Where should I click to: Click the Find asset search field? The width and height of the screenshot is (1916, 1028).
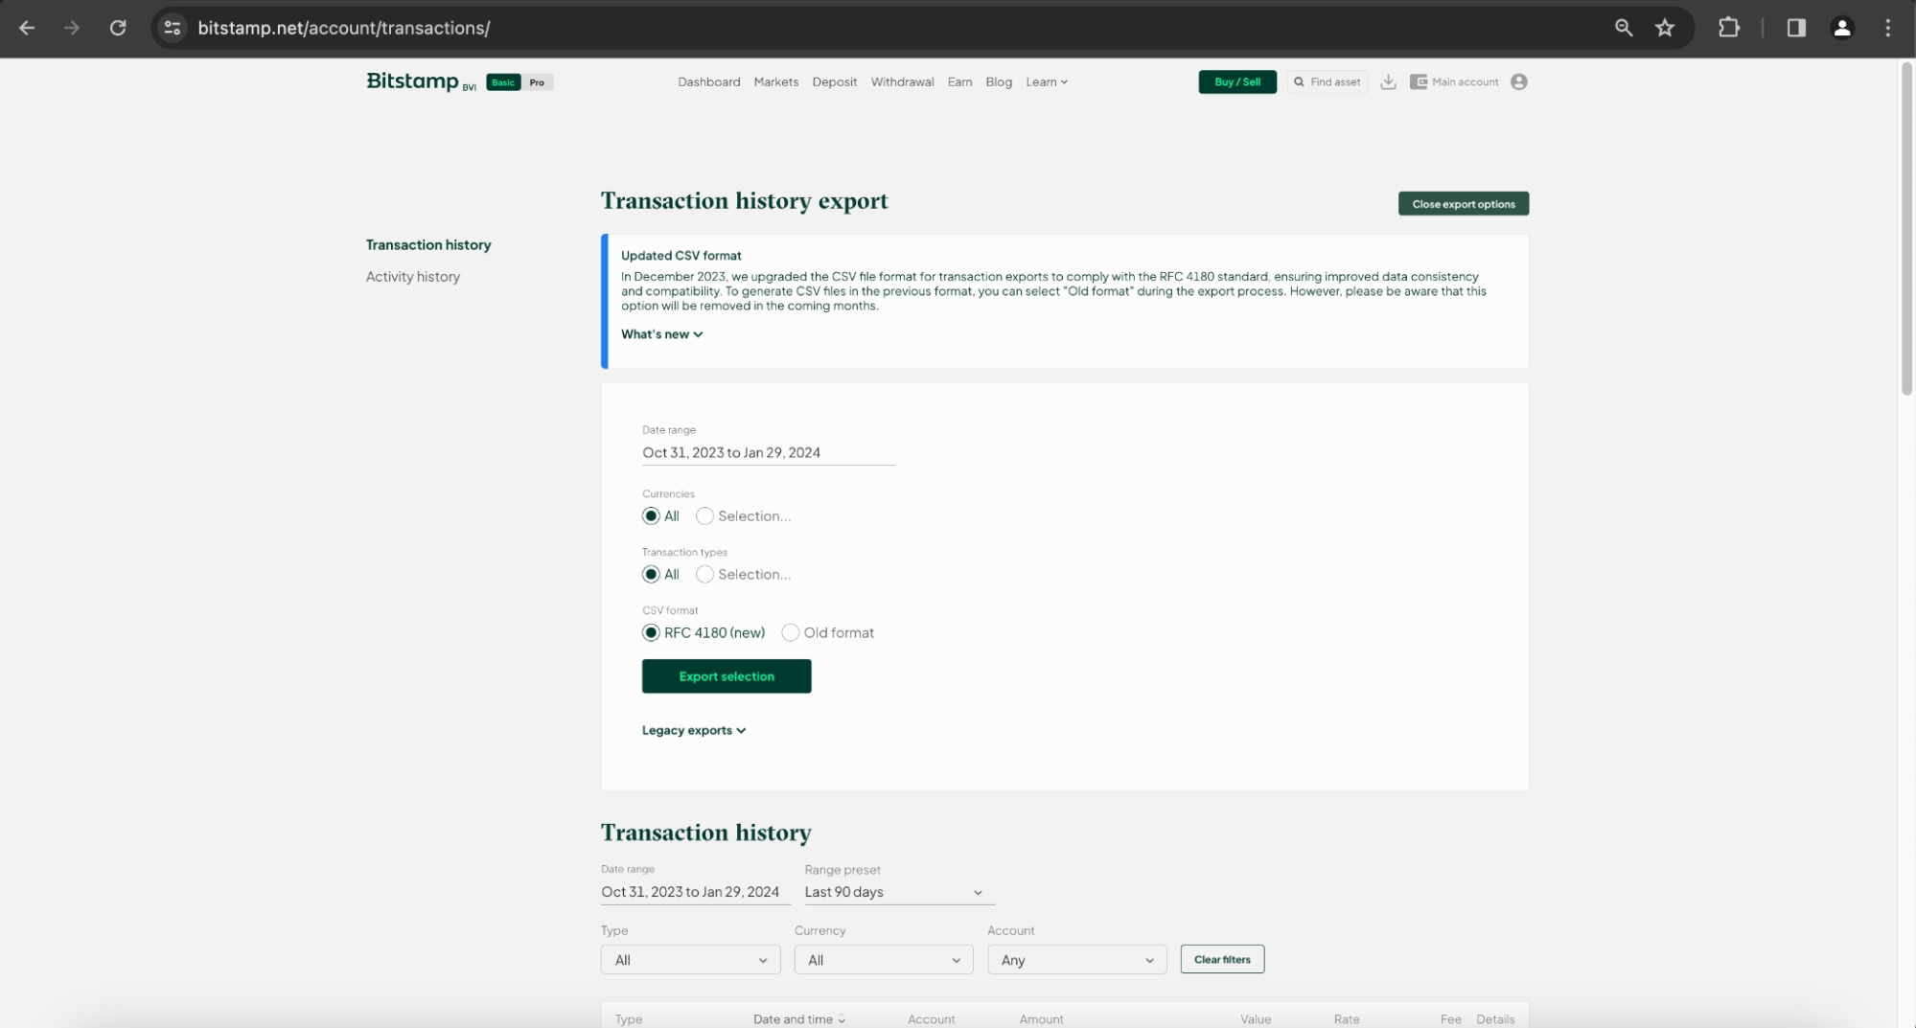(1327, 81)
